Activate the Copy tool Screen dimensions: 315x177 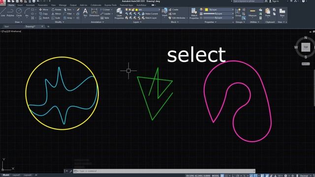click(43, 14)
